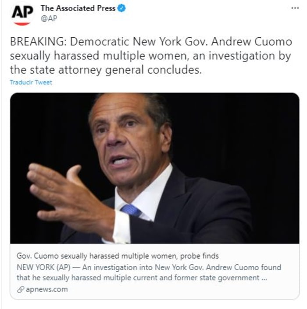Open the Cuomo article photo

pos(154,168)
